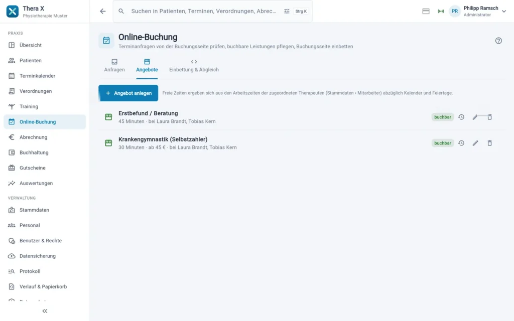Go back with the left arrow icon
The image size is (514, 321).
pyautogui.click(x=103, y=11)
